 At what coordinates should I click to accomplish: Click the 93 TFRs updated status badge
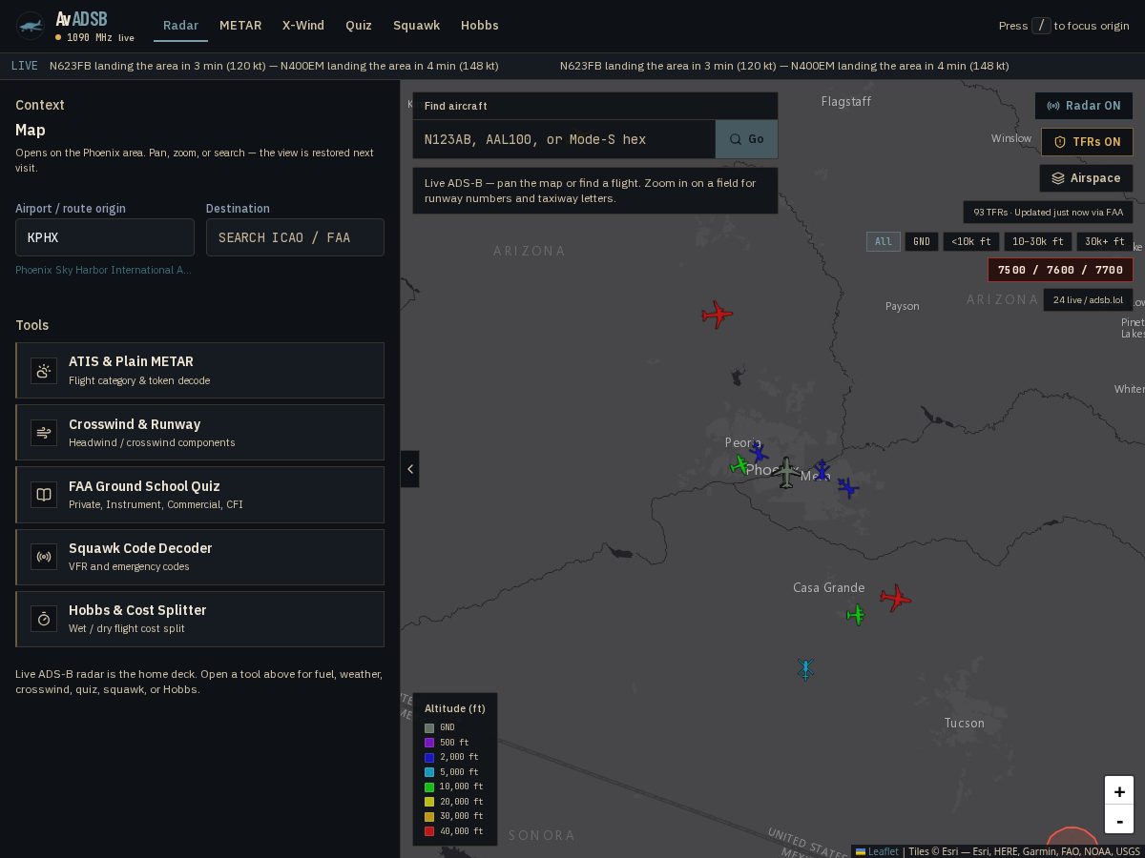click(x=1048, y=213)
